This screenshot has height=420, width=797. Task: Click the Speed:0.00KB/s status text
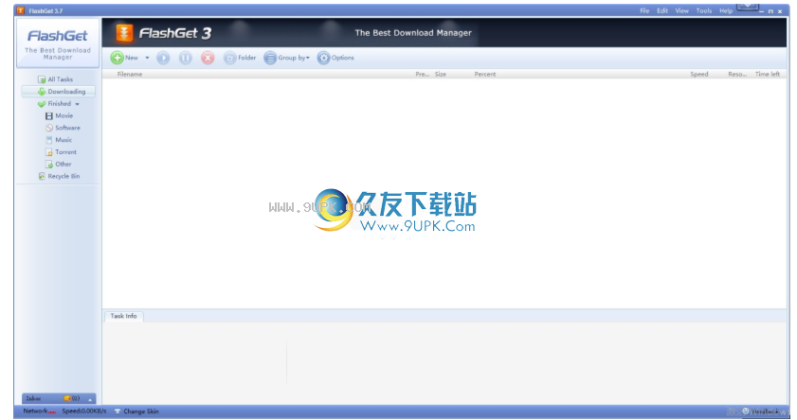click(83, 411)
